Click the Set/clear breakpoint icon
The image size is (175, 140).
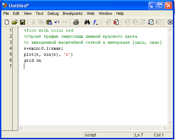108,22
